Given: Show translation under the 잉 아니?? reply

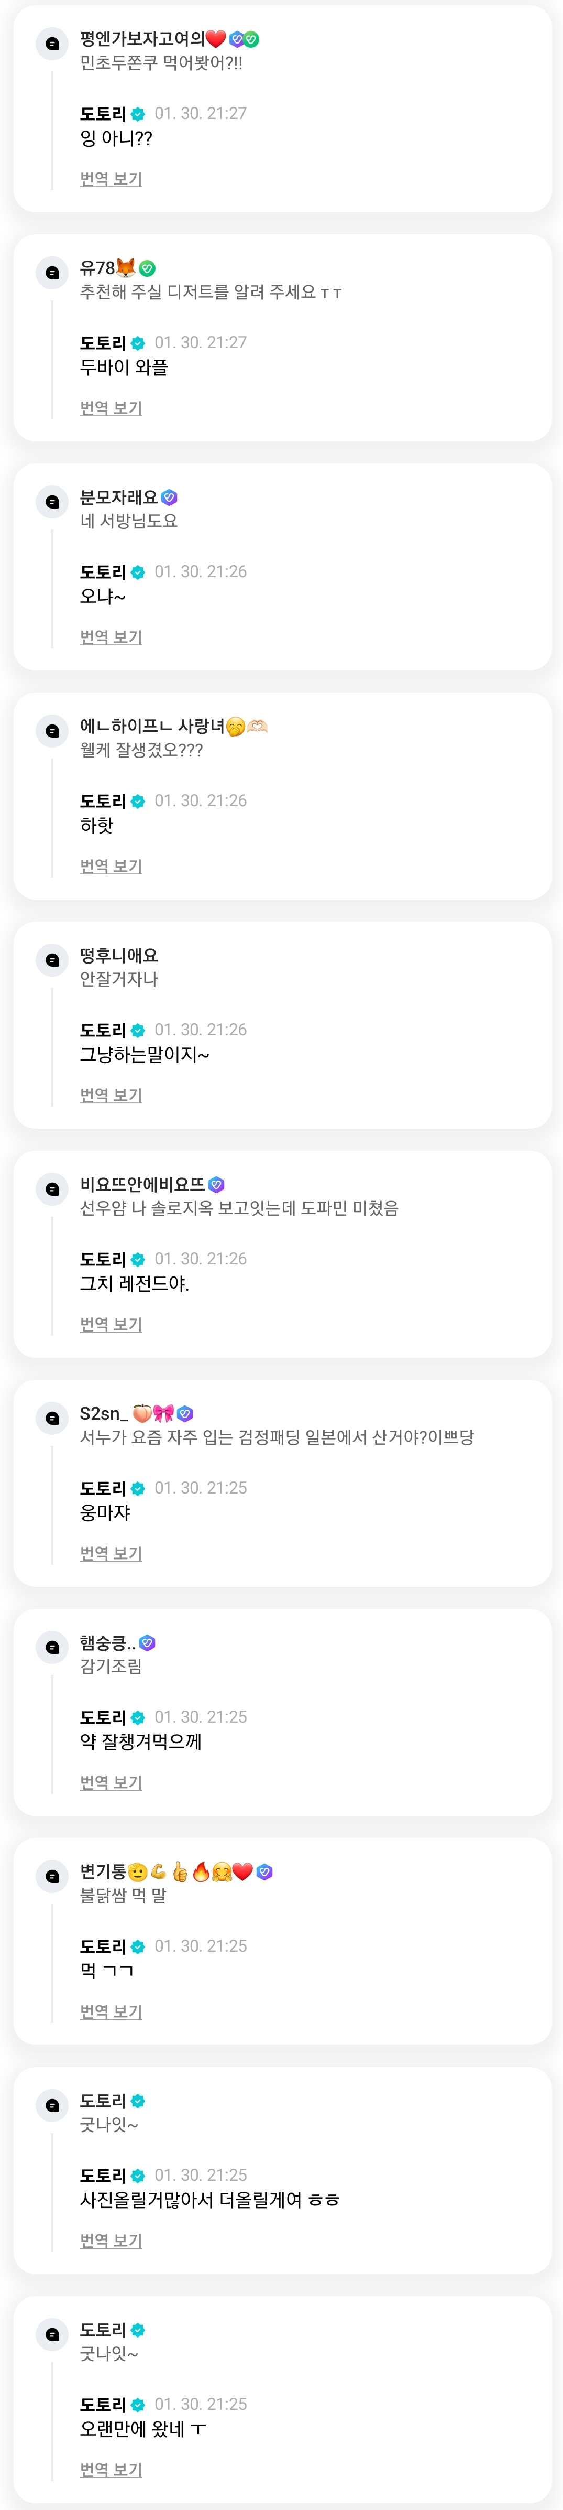Looking at the screenshot, I should tap(111, 179).
